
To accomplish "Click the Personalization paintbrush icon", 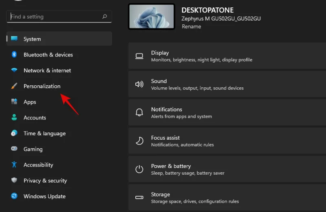I will click(14, 86).
